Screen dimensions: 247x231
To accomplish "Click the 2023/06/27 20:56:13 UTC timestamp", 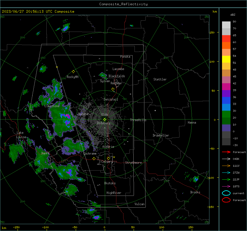I will point(27,12).
